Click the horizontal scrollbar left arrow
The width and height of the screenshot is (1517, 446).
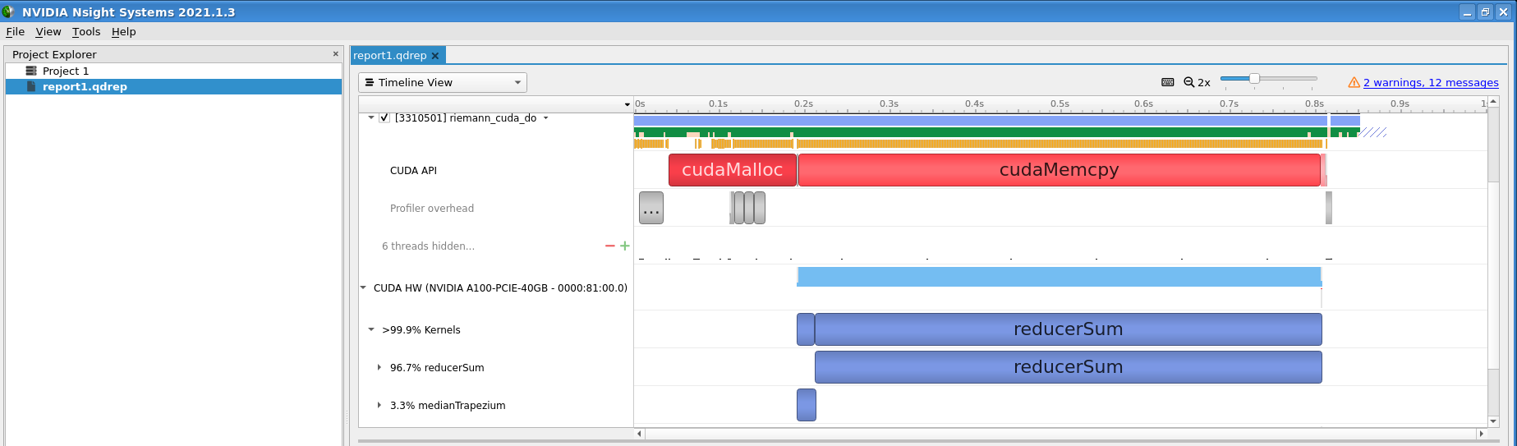(640, 434)
